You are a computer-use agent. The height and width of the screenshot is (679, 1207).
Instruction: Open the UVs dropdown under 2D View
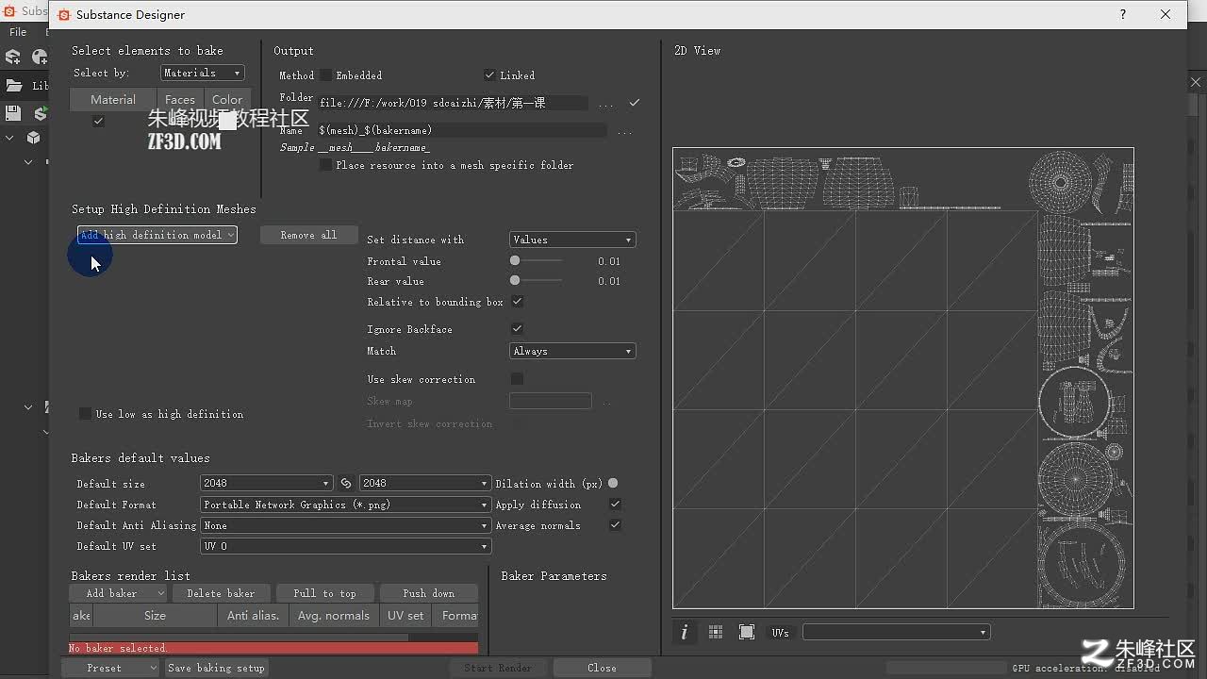pyautogui.click(x=896, y=632)
